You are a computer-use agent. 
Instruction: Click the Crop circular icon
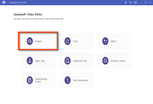coord(68,41)
